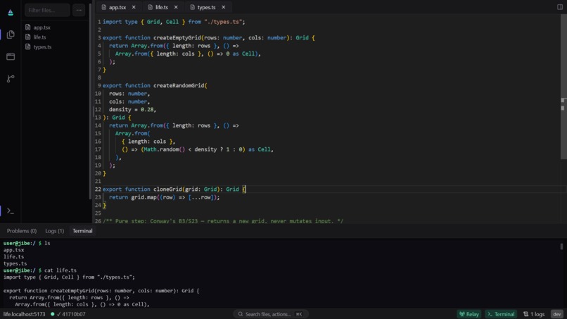This screenshot has height=319, width=567.
Task: Click the life.localhost:5173 status link
Action: (x=24, y=314)
